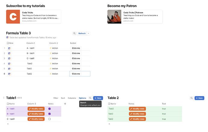The width and height of the screenshot is (208, 132).
Task: Click the search icon above Formula Table 3
Action: coord(74,34)
